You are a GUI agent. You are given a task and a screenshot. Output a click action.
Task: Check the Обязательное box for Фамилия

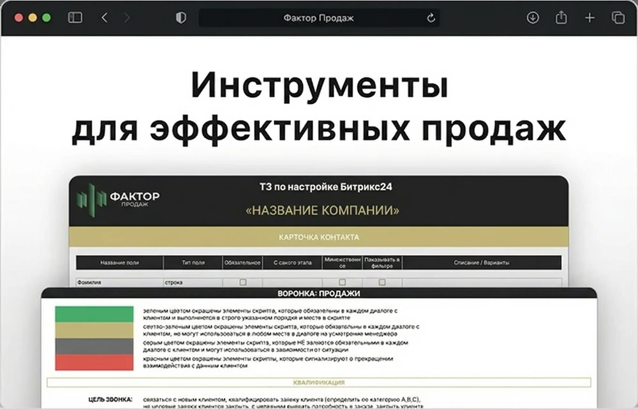242,281
